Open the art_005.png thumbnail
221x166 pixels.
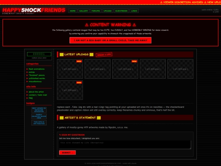point(180,69)
